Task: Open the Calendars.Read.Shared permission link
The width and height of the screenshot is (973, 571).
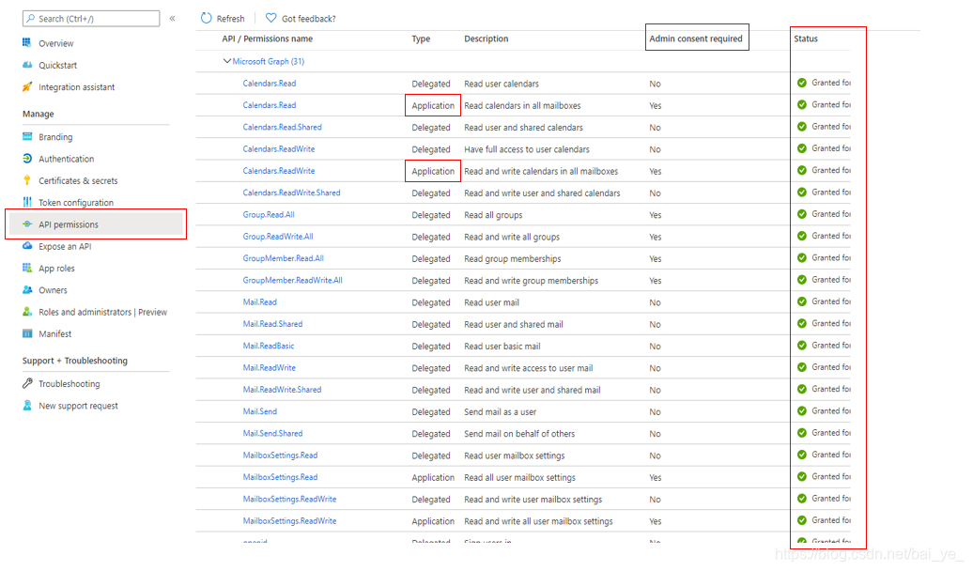Action: tap(283, 127)
